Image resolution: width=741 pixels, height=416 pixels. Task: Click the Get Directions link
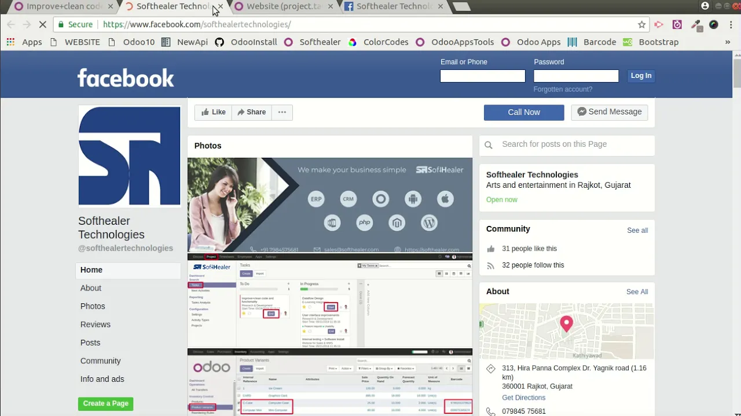(524, 398)
